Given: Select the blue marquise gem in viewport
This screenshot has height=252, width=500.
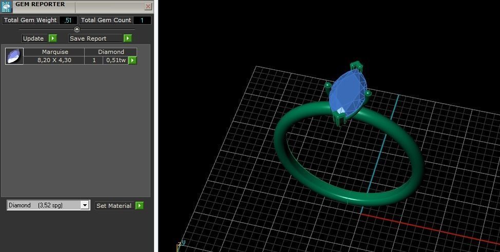Looking at the screenshot, I should click(349, 93).
